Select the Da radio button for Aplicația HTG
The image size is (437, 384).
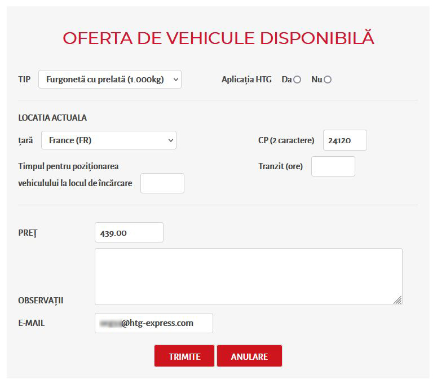[297, 80]
